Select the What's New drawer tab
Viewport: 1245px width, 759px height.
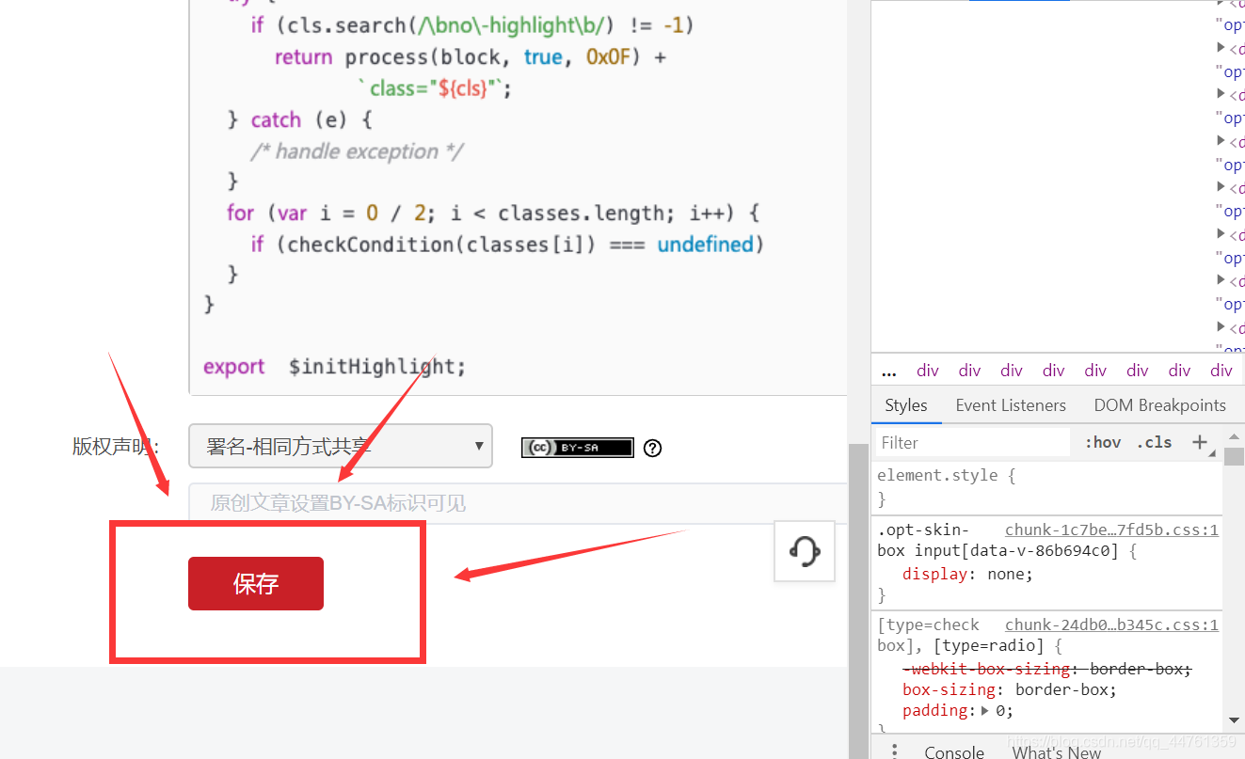coord(1057,751)
